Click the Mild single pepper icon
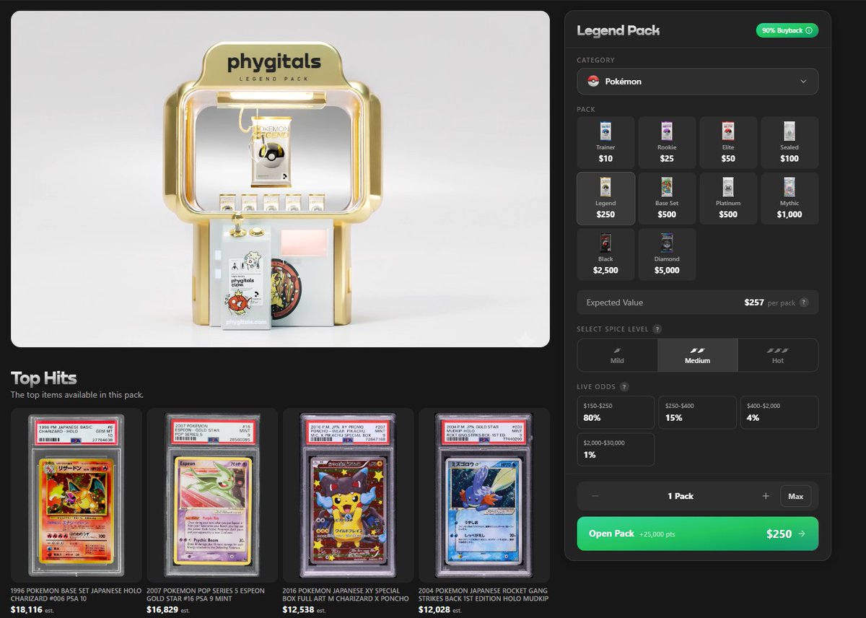Screen dimensions: 866x618 pos(617,350)
